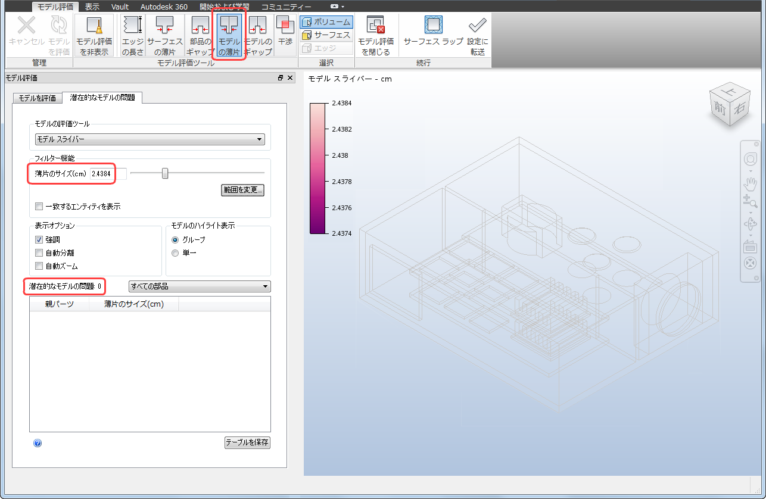Click the legend value 2.4374
Screen dimensions: 766x499
[342, 233]
